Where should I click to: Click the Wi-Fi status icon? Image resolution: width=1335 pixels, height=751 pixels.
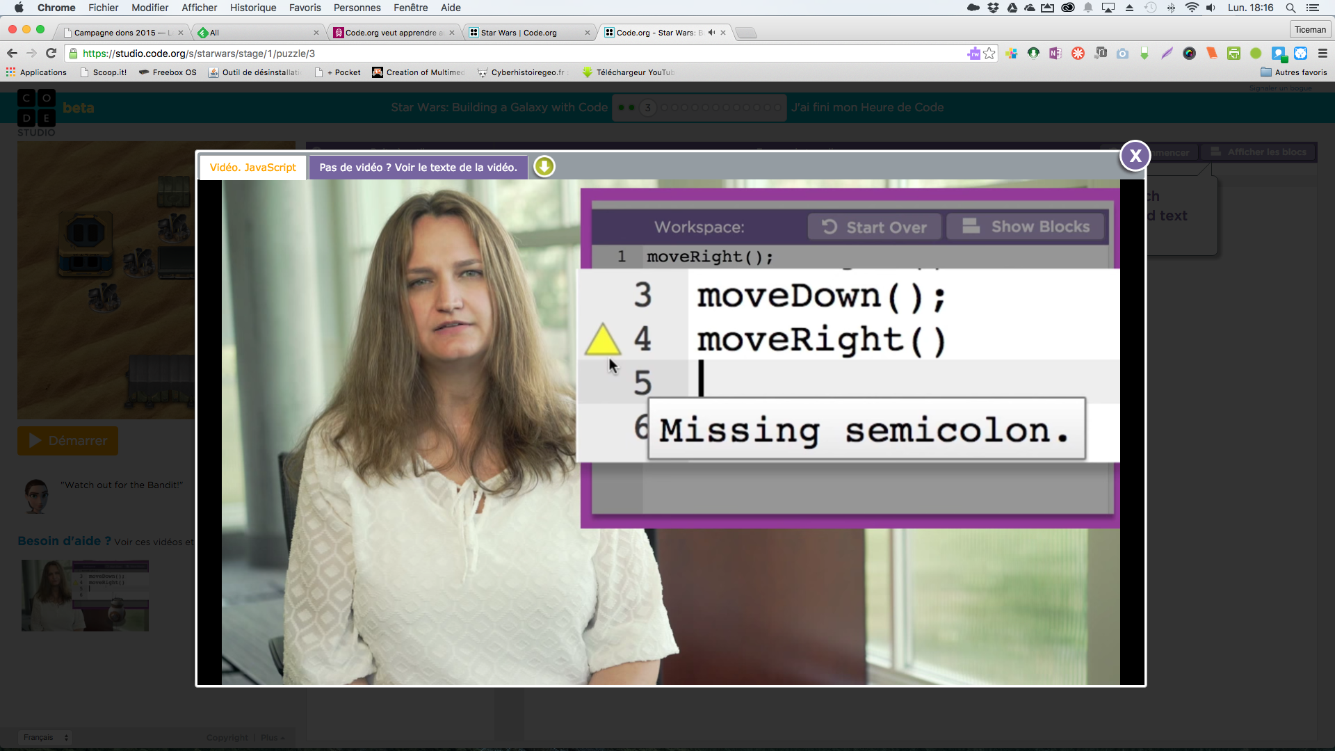(1192, 8)
